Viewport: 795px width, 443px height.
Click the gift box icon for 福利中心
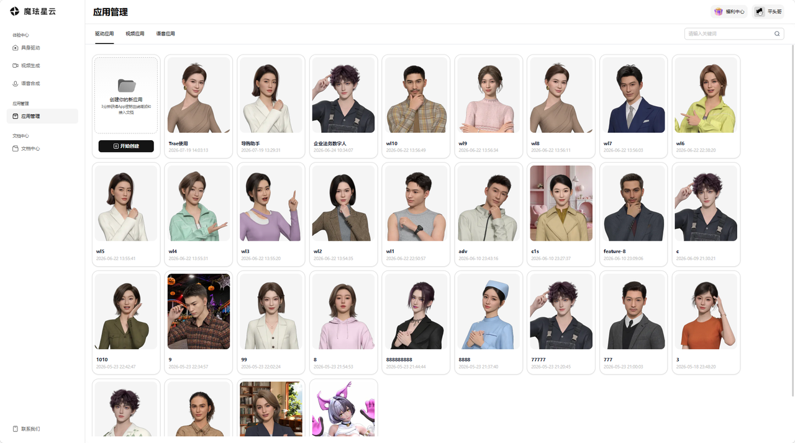pyautogui.click(x=719, y=12)
